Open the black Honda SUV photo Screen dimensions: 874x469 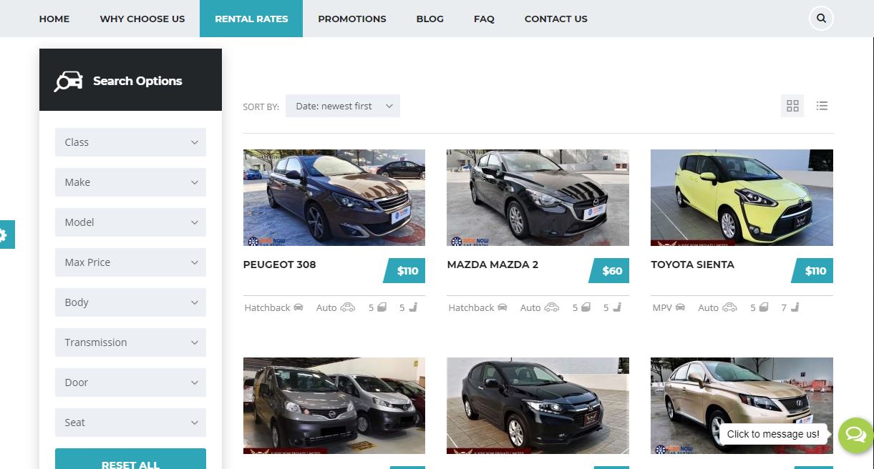pyautogui.click(x=538, y=405)
